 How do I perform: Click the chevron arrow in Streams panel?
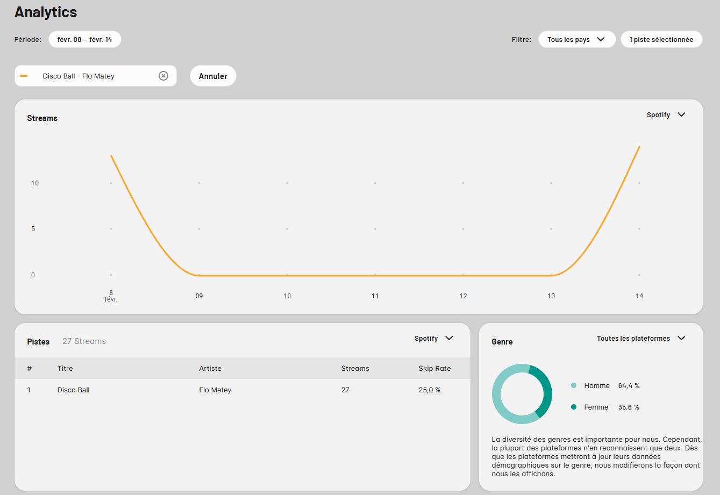point(681,114)
